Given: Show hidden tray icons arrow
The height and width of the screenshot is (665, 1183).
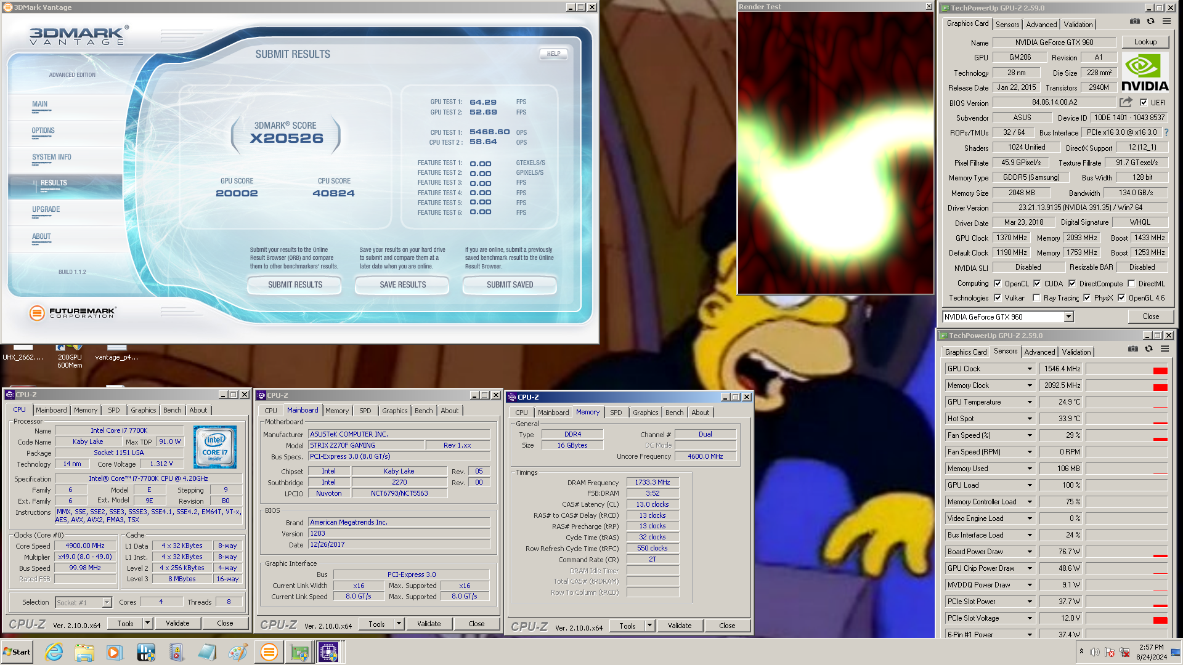Looking at the screenshot, I should (1081, 651).
